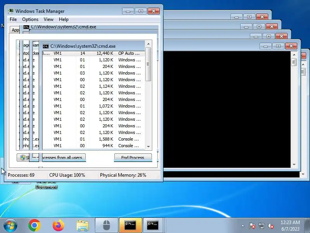Click the Processes: 69 status entry
Viewport: 310px width, 233px height.
(x=21, y=175)
